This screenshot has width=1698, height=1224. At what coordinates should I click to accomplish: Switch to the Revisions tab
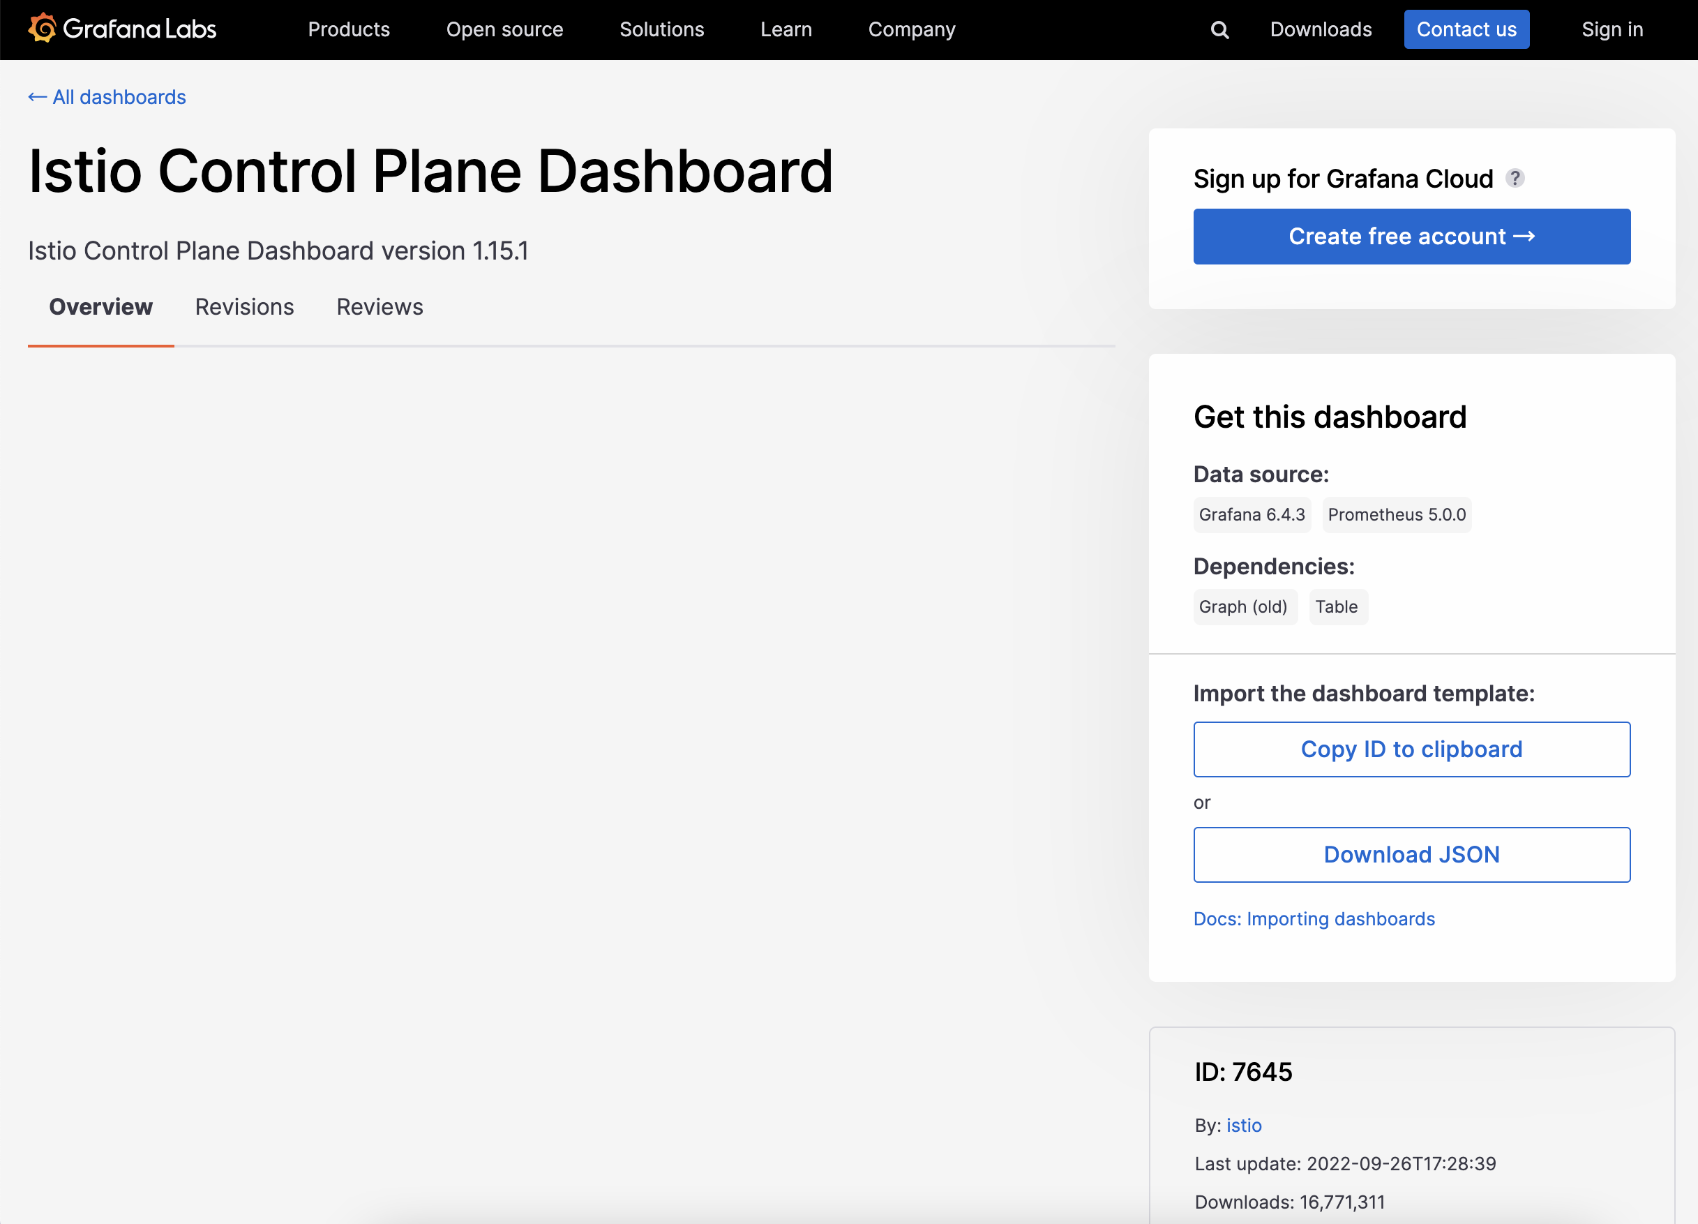point(244,307)
